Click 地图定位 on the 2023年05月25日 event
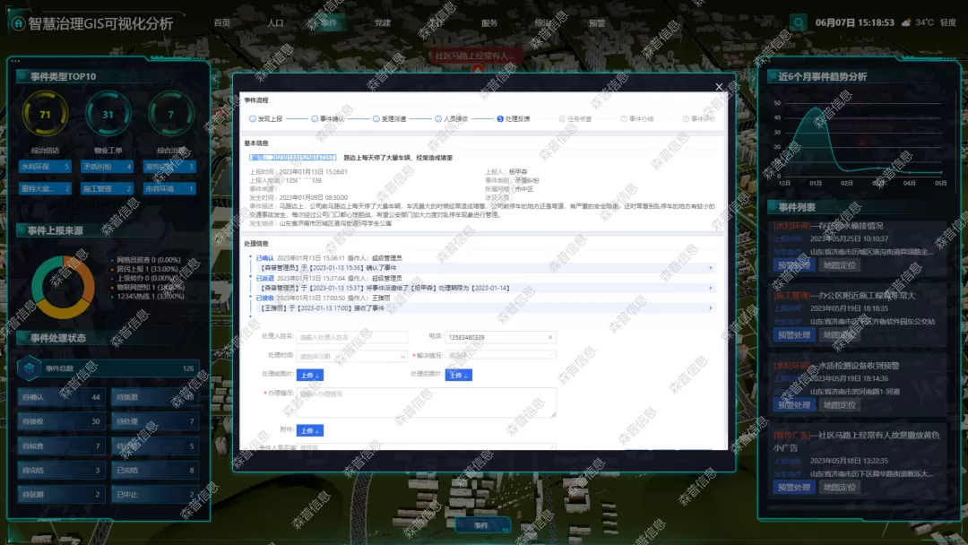Screen dimensions: 968x545 (x=840, y=265)
